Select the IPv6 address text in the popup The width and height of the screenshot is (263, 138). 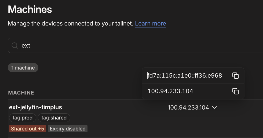click(x=185, y=76)
